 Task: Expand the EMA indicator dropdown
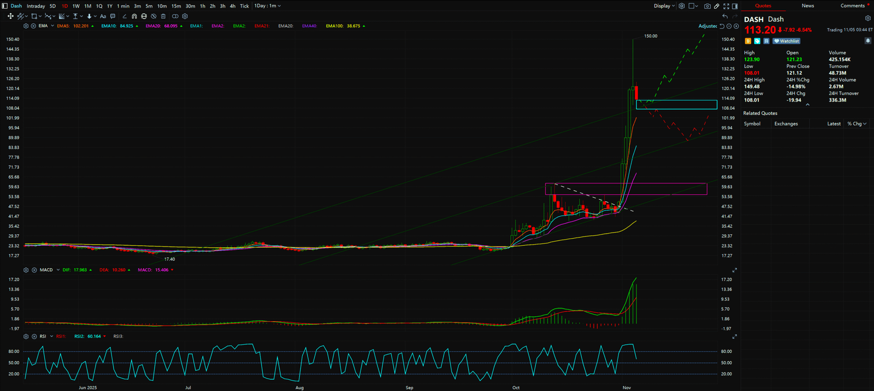coord(52,26)
